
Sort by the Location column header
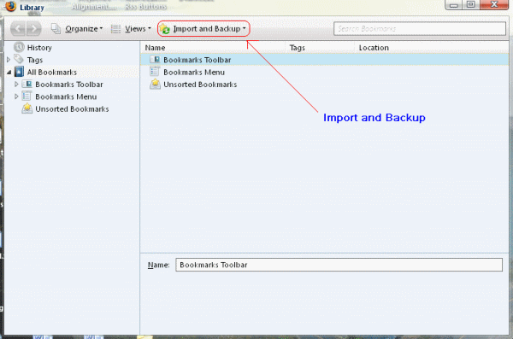(432, 48)
